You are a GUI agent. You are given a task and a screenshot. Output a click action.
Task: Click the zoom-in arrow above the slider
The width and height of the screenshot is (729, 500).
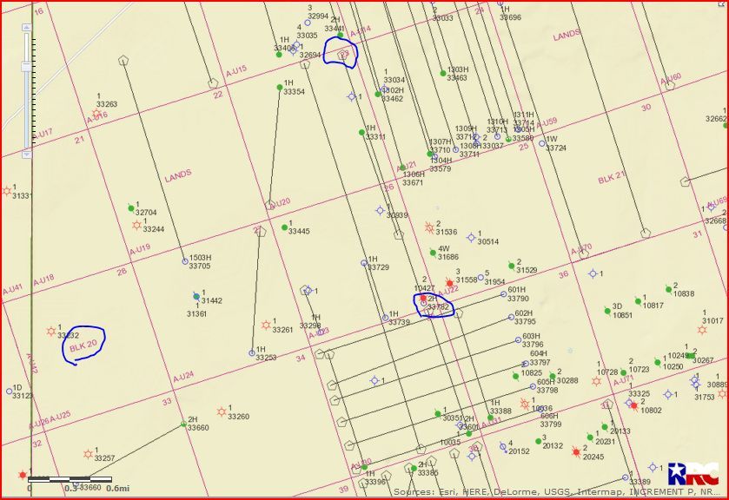click(26, 28)
